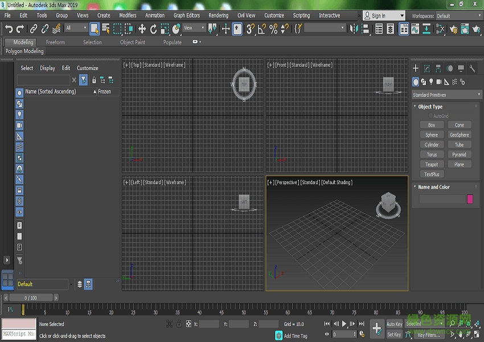Click the Undo arrow in main toolbar
The width and height of the screenshot is (484, 342).
(9, 28)
